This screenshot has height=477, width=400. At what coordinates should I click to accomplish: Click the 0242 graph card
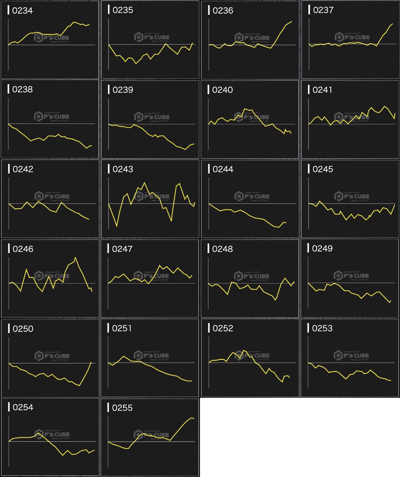[50, 199]
